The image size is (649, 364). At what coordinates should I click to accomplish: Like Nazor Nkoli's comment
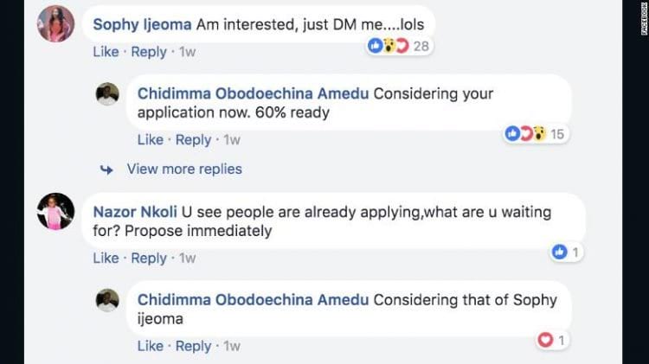(106, 259)
